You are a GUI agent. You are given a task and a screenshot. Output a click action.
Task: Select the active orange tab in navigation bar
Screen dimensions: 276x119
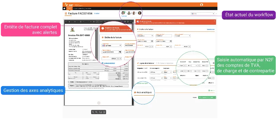click(70, 9)
